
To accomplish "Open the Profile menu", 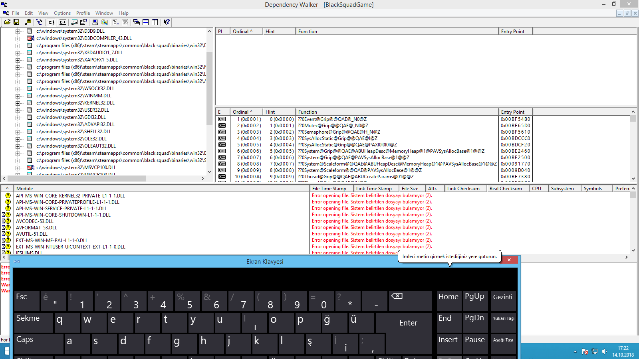I will point(83,13).
